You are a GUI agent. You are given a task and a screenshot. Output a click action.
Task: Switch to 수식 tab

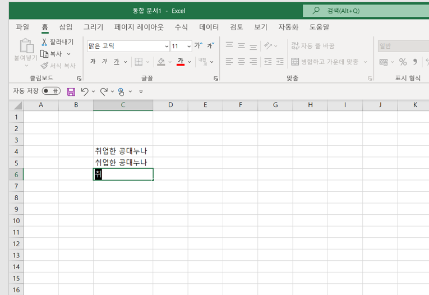pos(181,27)
